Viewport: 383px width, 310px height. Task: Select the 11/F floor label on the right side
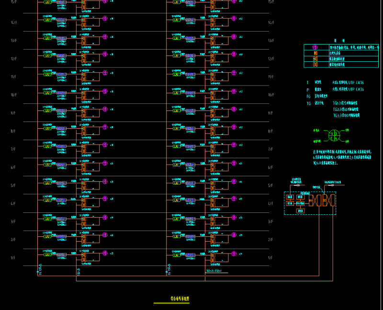pyautogui.click(x=270, y=77)
